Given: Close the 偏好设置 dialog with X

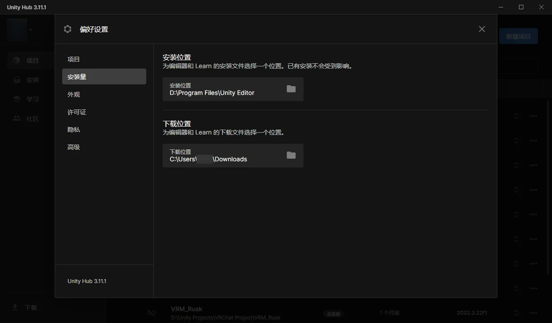Looking at the screenshot, I should click(x=482, y=29).
